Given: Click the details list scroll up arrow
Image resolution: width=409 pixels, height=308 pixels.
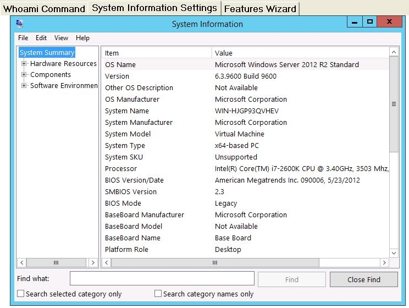Looking at the screenshot, I should [x=394, y=52].
